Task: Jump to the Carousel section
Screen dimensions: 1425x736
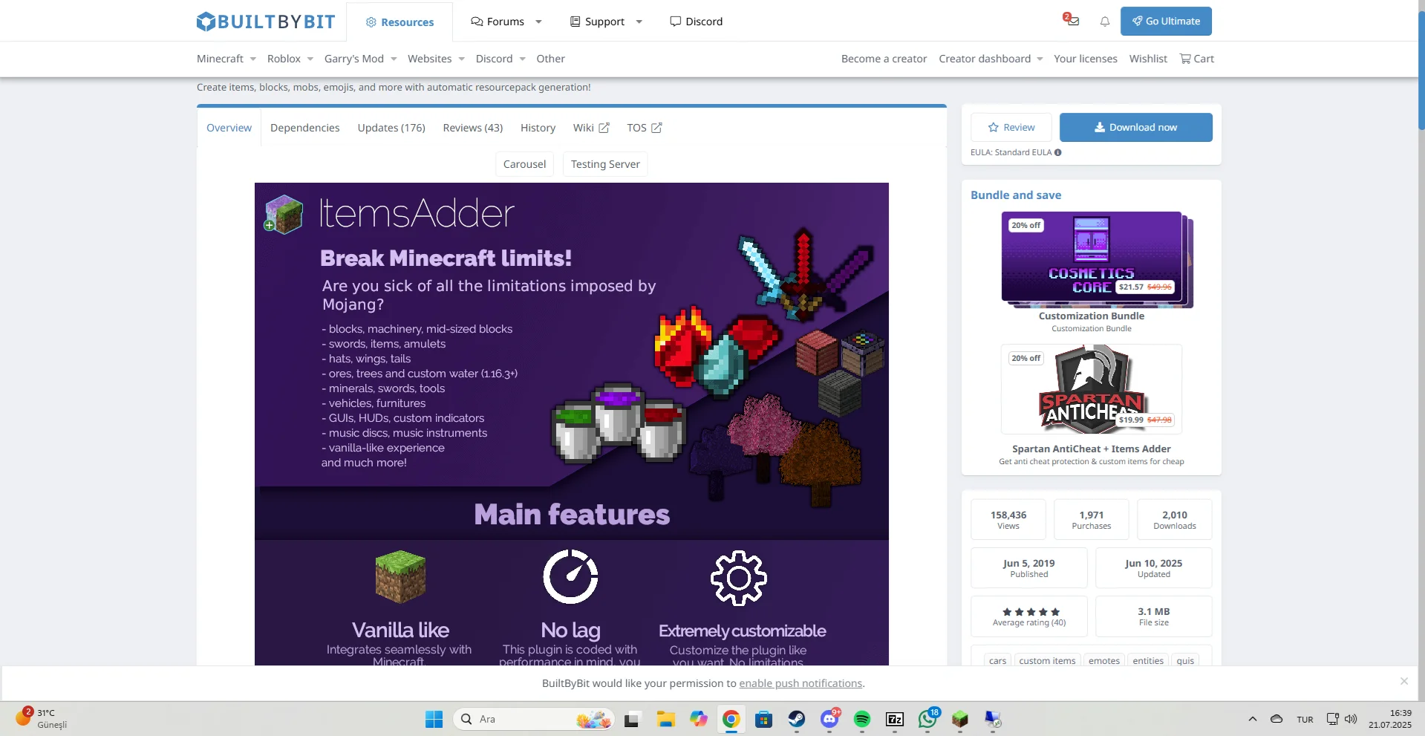Action: (524, 164)
